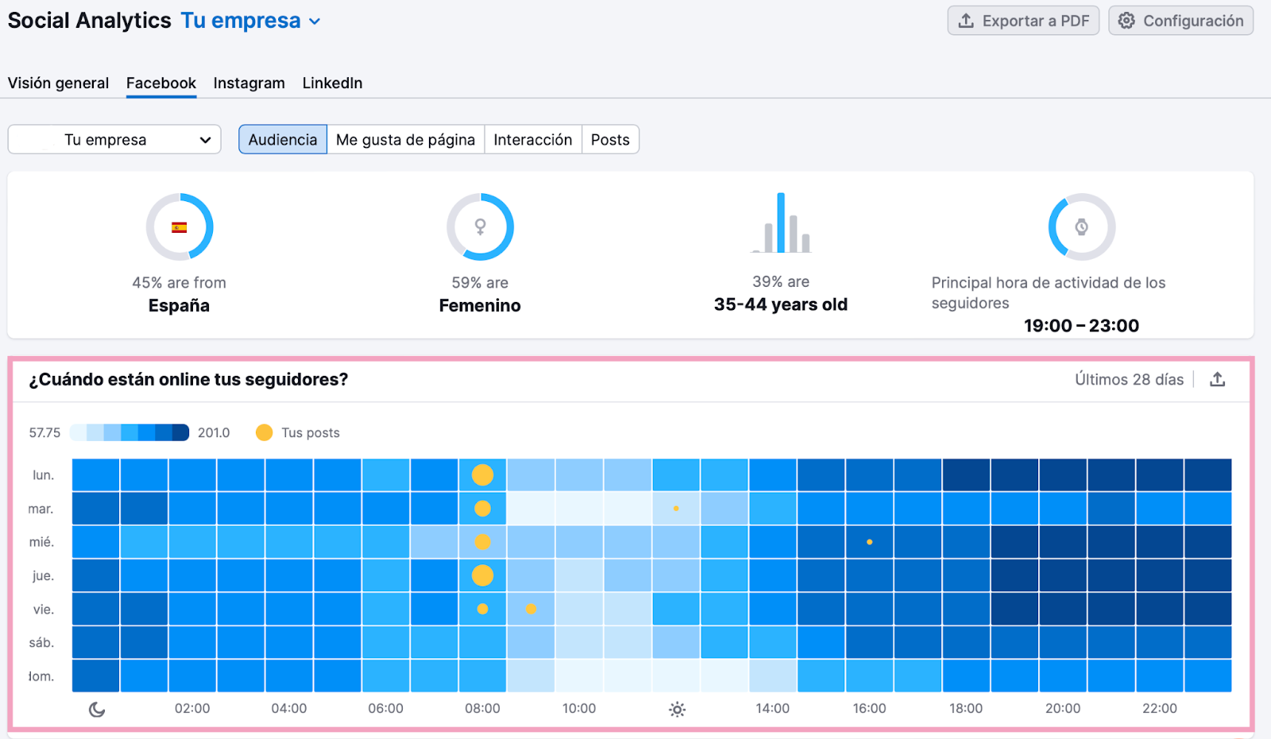This screenshot has width=1271, height=739.
Task: Export the followers online heatmap
Action: pos(1217,380)
